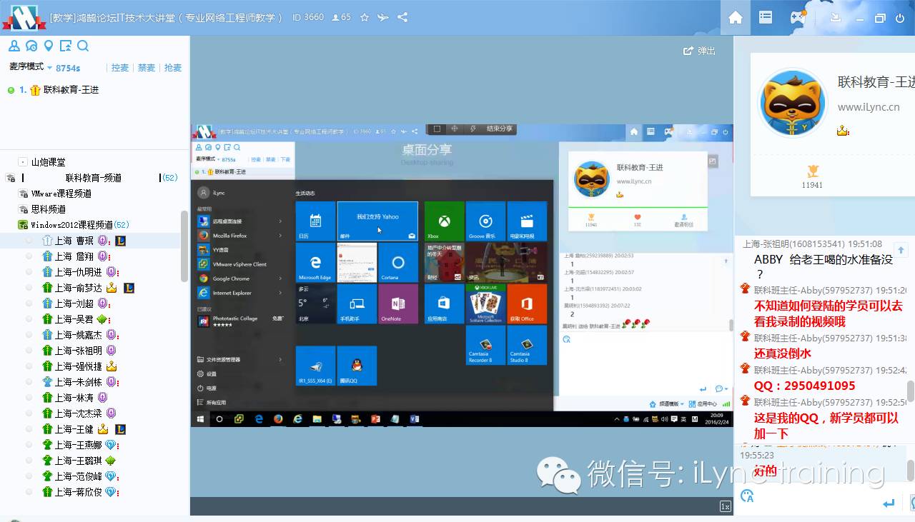The image size is (915, 522).
Task: Open the game controller tab icon
Action: tap(798, 17)
